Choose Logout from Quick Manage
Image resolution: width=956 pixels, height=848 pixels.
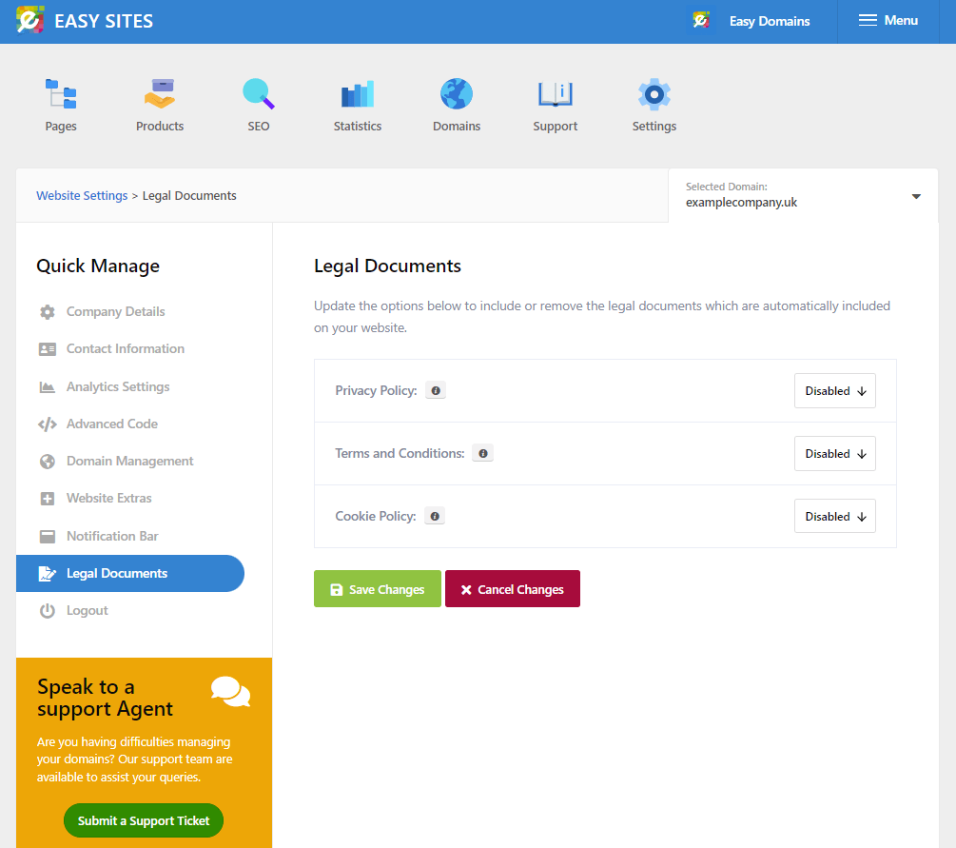tap(88, 611)
